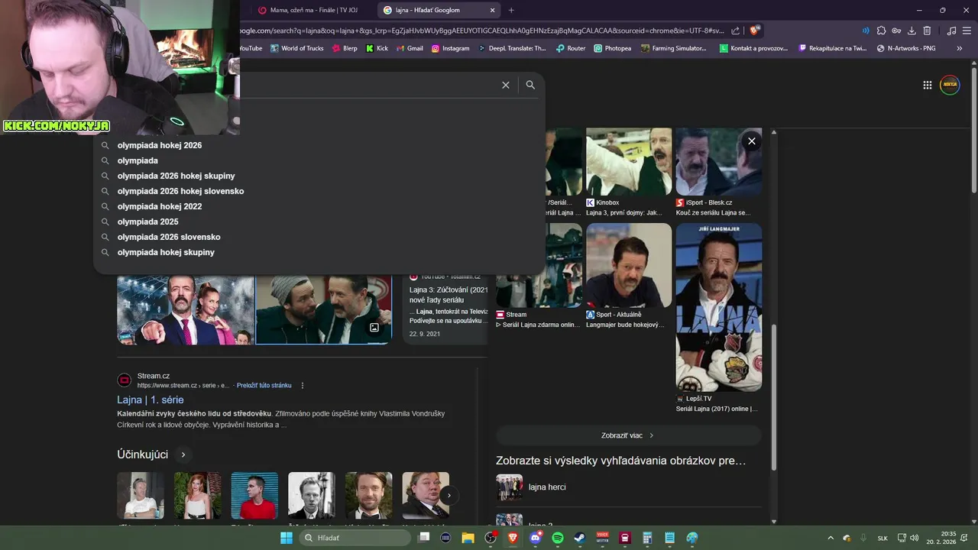Show more cast with the carousel arrow
978x550 pixels.
click(x=449, y=495)
